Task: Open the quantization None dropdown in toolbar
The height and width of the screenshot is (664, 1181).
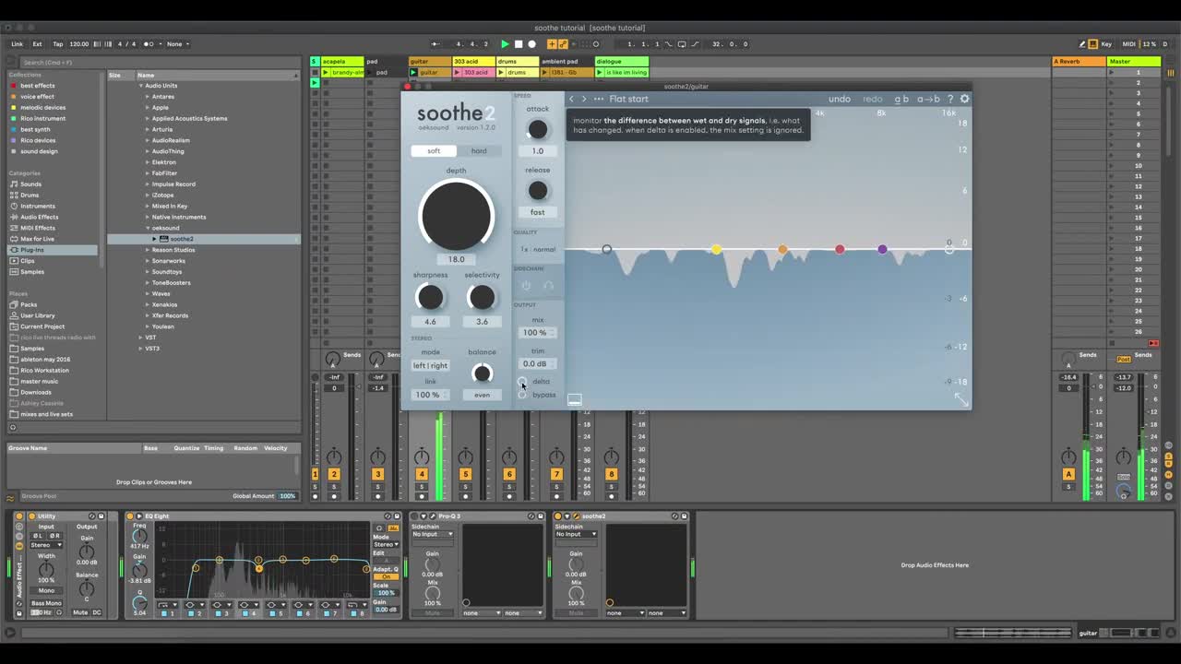Action: click(x=175, y=44)
